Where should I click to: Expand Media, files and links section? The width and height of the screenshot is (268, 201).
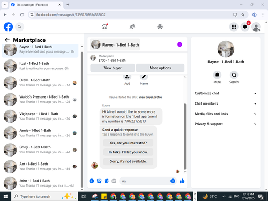click(226, 114)
